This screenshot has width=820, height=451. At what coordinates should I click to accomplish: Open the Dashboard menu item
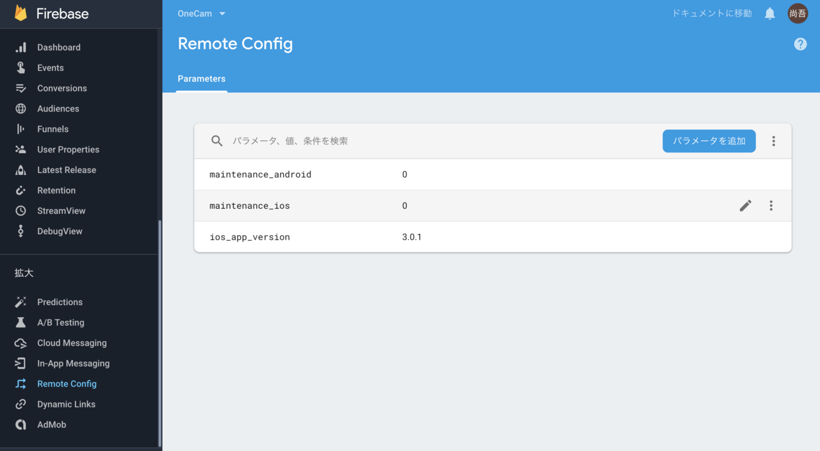59,47
